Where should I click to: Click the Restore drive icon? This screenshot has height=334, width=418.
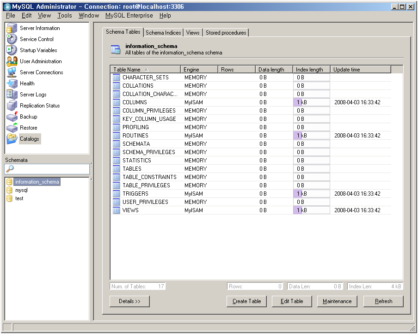coord(12,128)
